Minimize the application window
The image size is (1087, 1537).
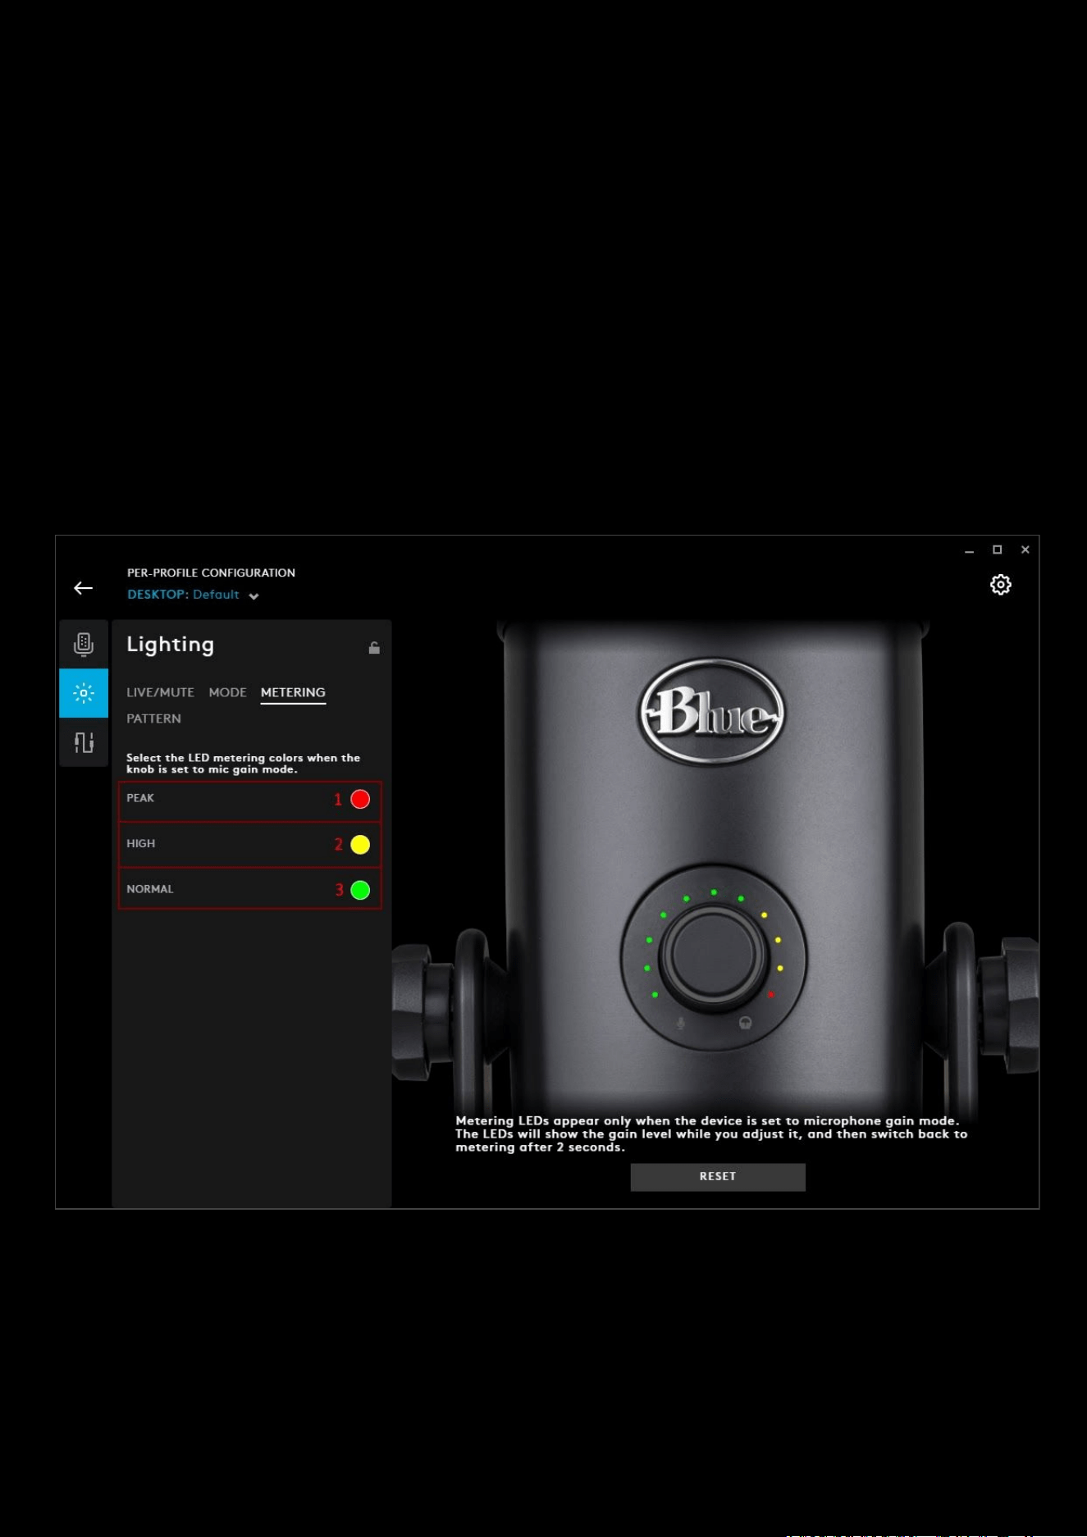[969, 550]
